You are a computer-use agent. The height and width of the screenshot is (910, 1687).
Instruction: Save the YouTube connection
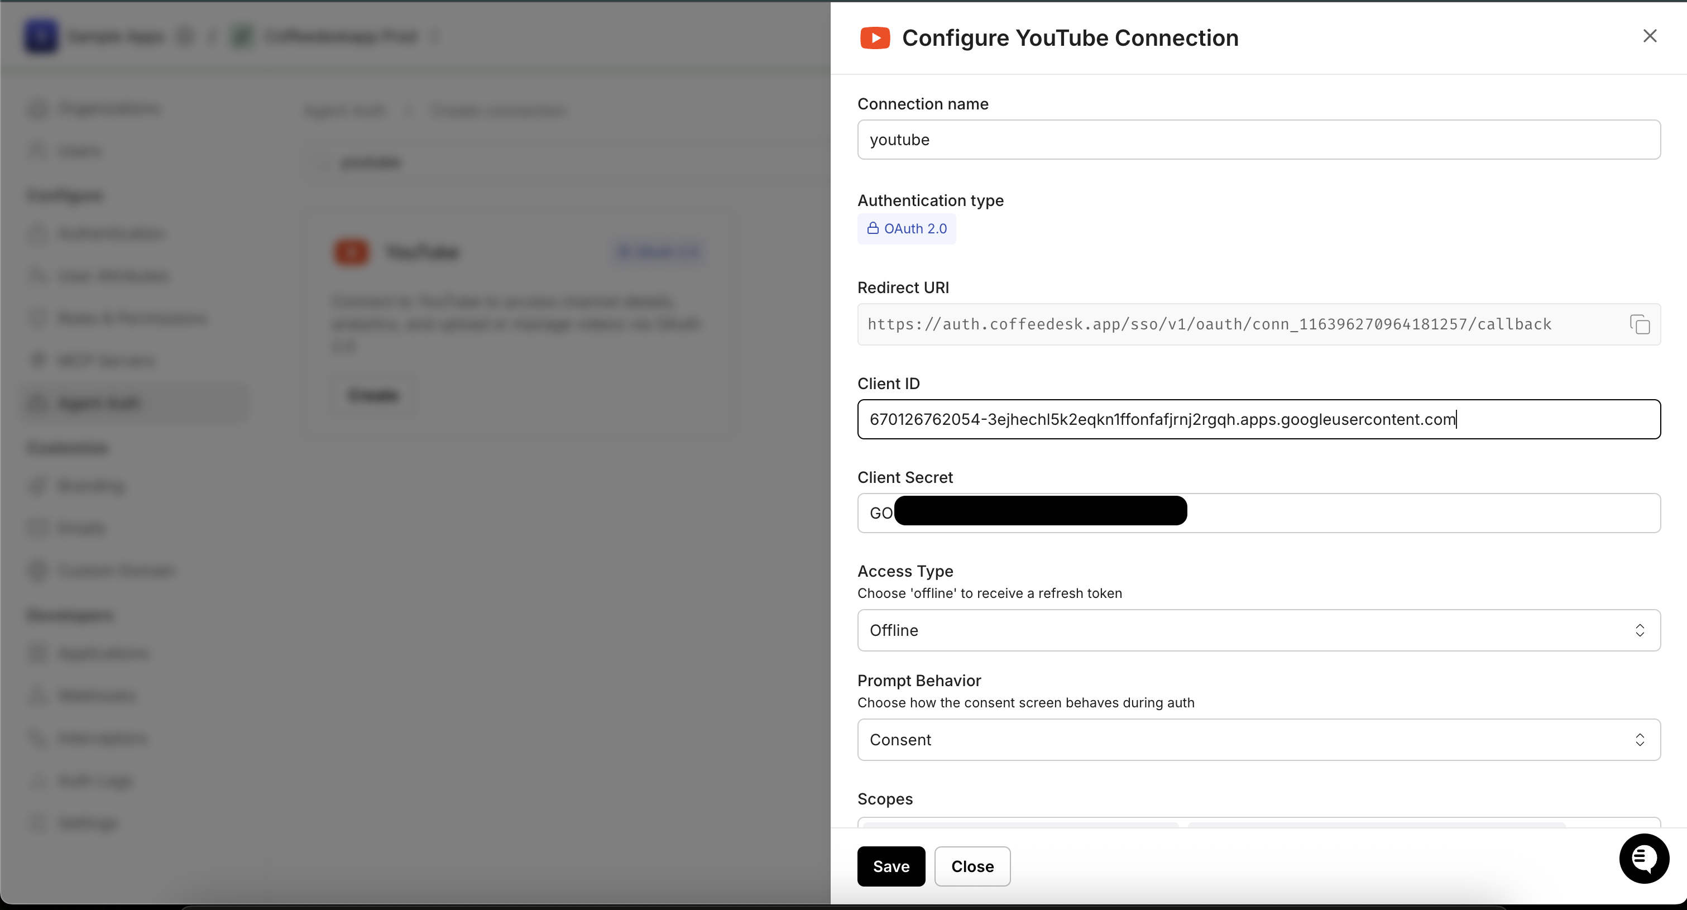coord(890,866)
